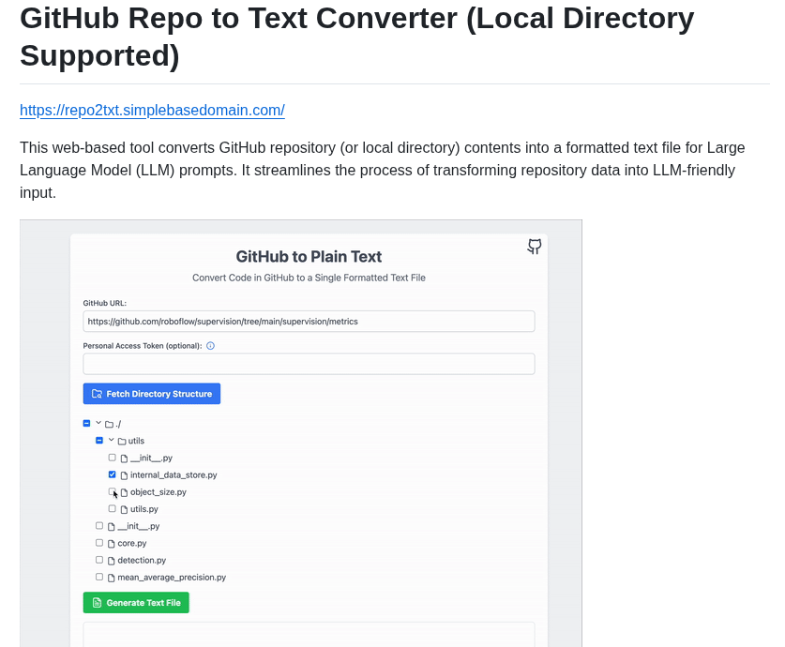Click the Generate Text File button
This screenshot has height=647, width=785.
pos(136,603)
